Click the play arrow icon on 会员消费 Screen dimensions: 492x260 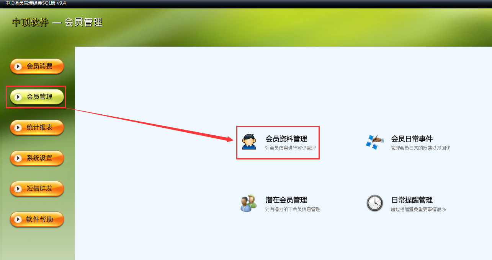18,66
